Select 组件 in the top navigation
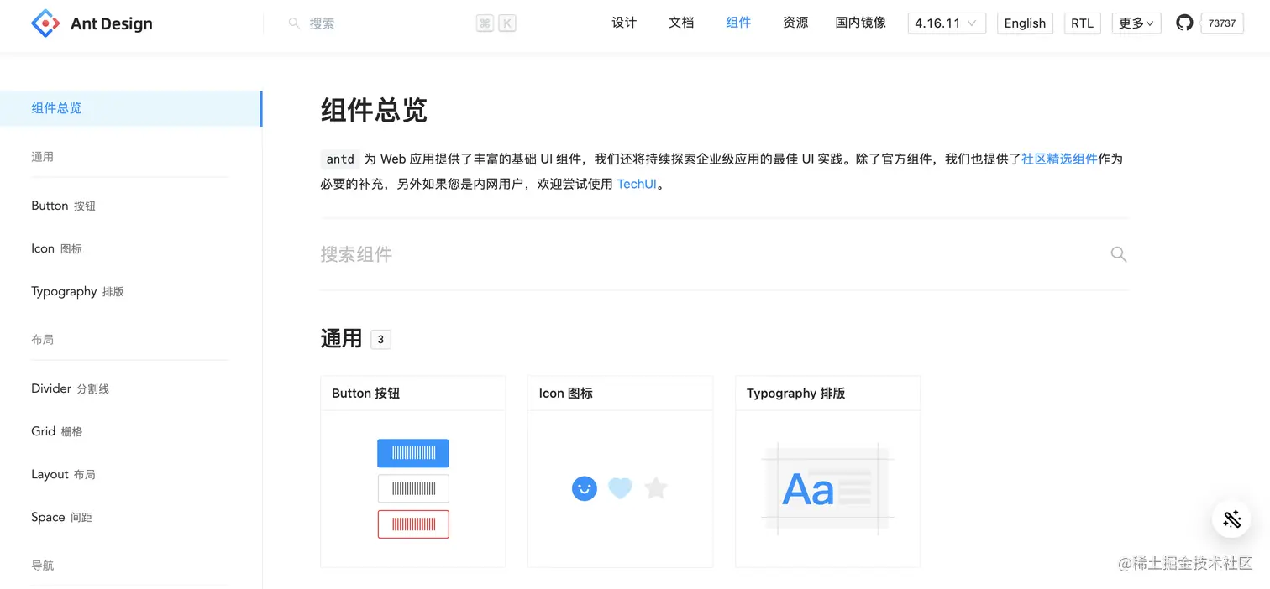The width and height of the screenshot is (1270, 589). [x=738, y=23]
